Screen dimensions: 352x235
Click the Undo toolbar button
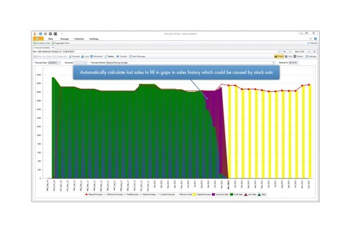click(48, 56)
